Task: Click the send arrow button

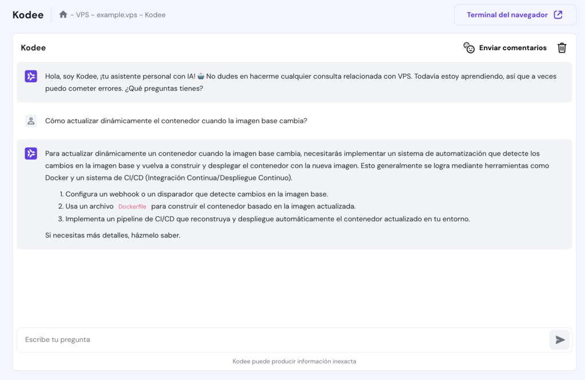Action: (x=560, y=339)
